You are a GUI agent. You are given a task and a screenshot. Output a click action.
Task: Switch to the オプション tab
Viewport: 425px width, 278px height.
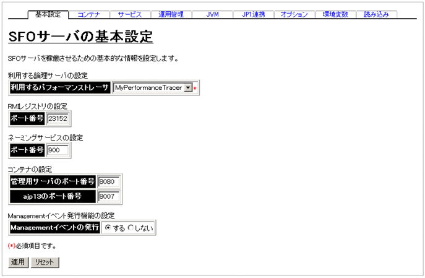click(294, 14)
